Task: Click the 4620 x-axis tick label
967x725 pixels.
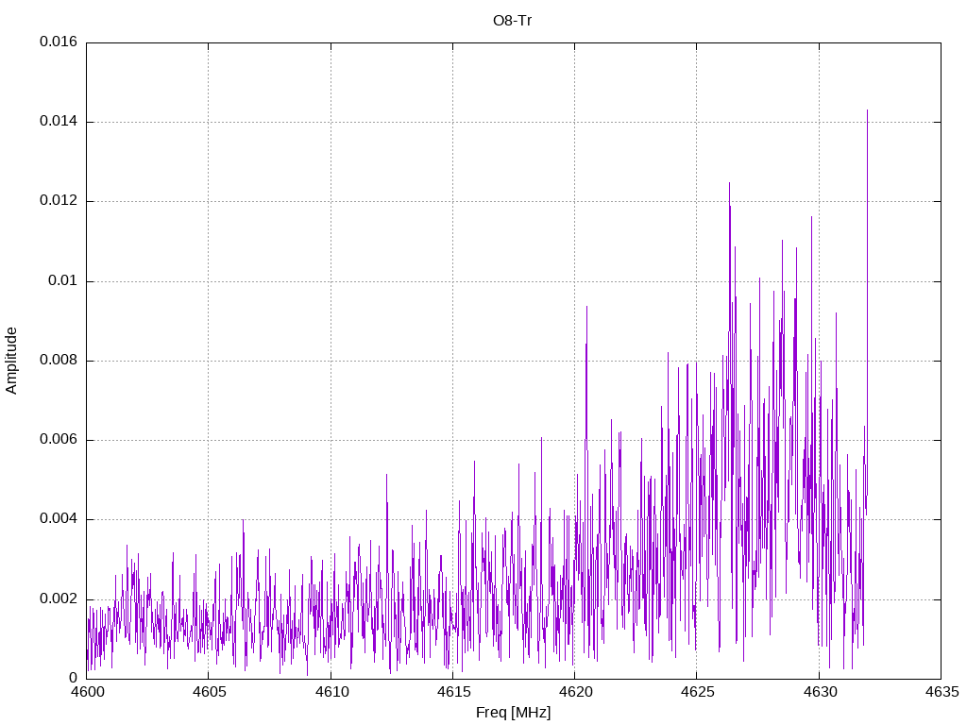Action: 574,692
